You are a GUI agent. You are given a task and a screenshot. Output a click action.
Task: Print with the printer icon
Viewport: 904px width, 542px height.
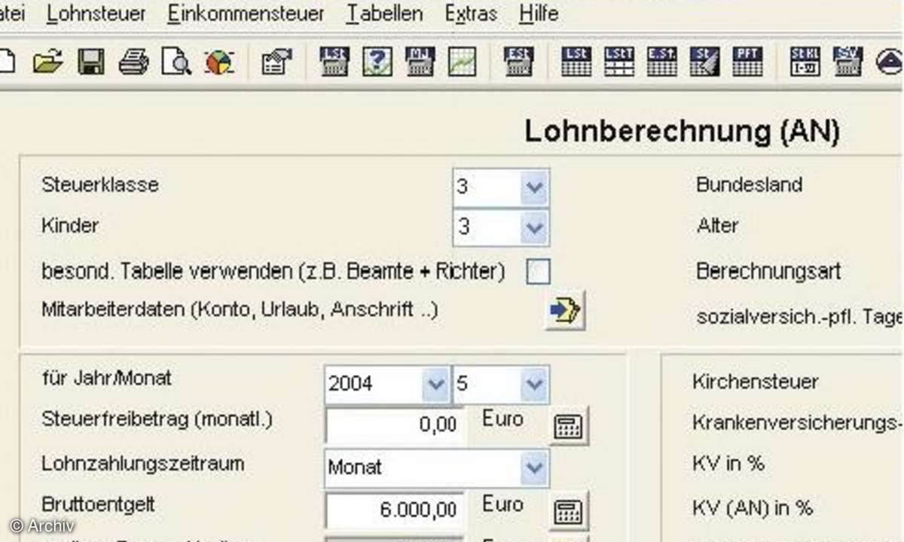click(x=134, y=62)
